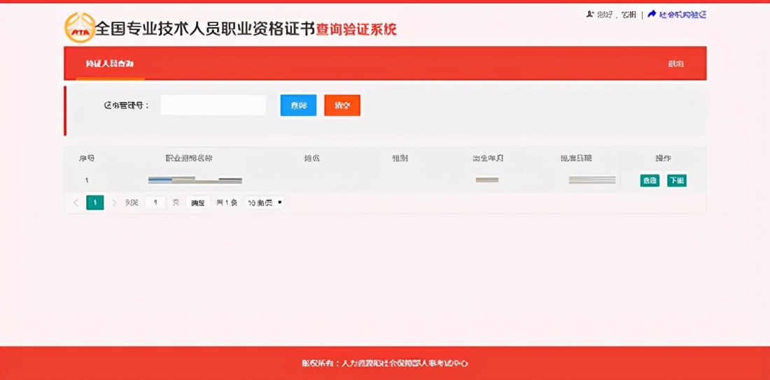Click the '全国专业技术人员职业资格证书' title text
Image resolution: width=770 pixels, height=380 pixels.
click(204, 29)
